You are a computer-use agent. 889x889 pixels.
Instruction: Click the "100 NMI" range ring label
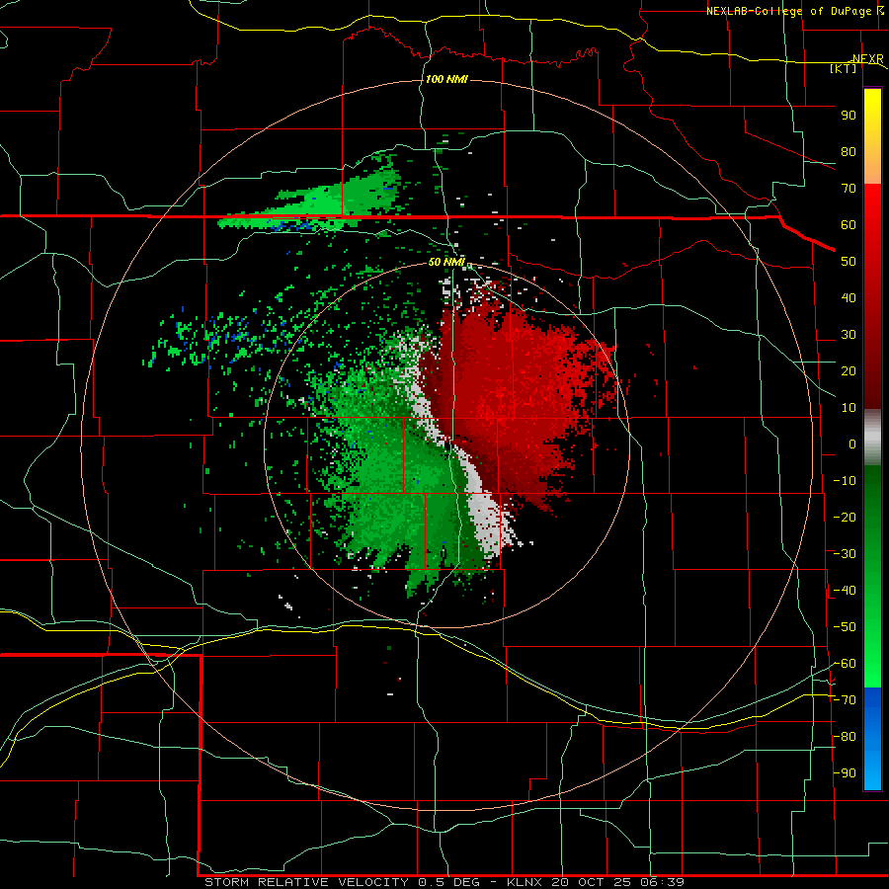click(x=446, y=79)
